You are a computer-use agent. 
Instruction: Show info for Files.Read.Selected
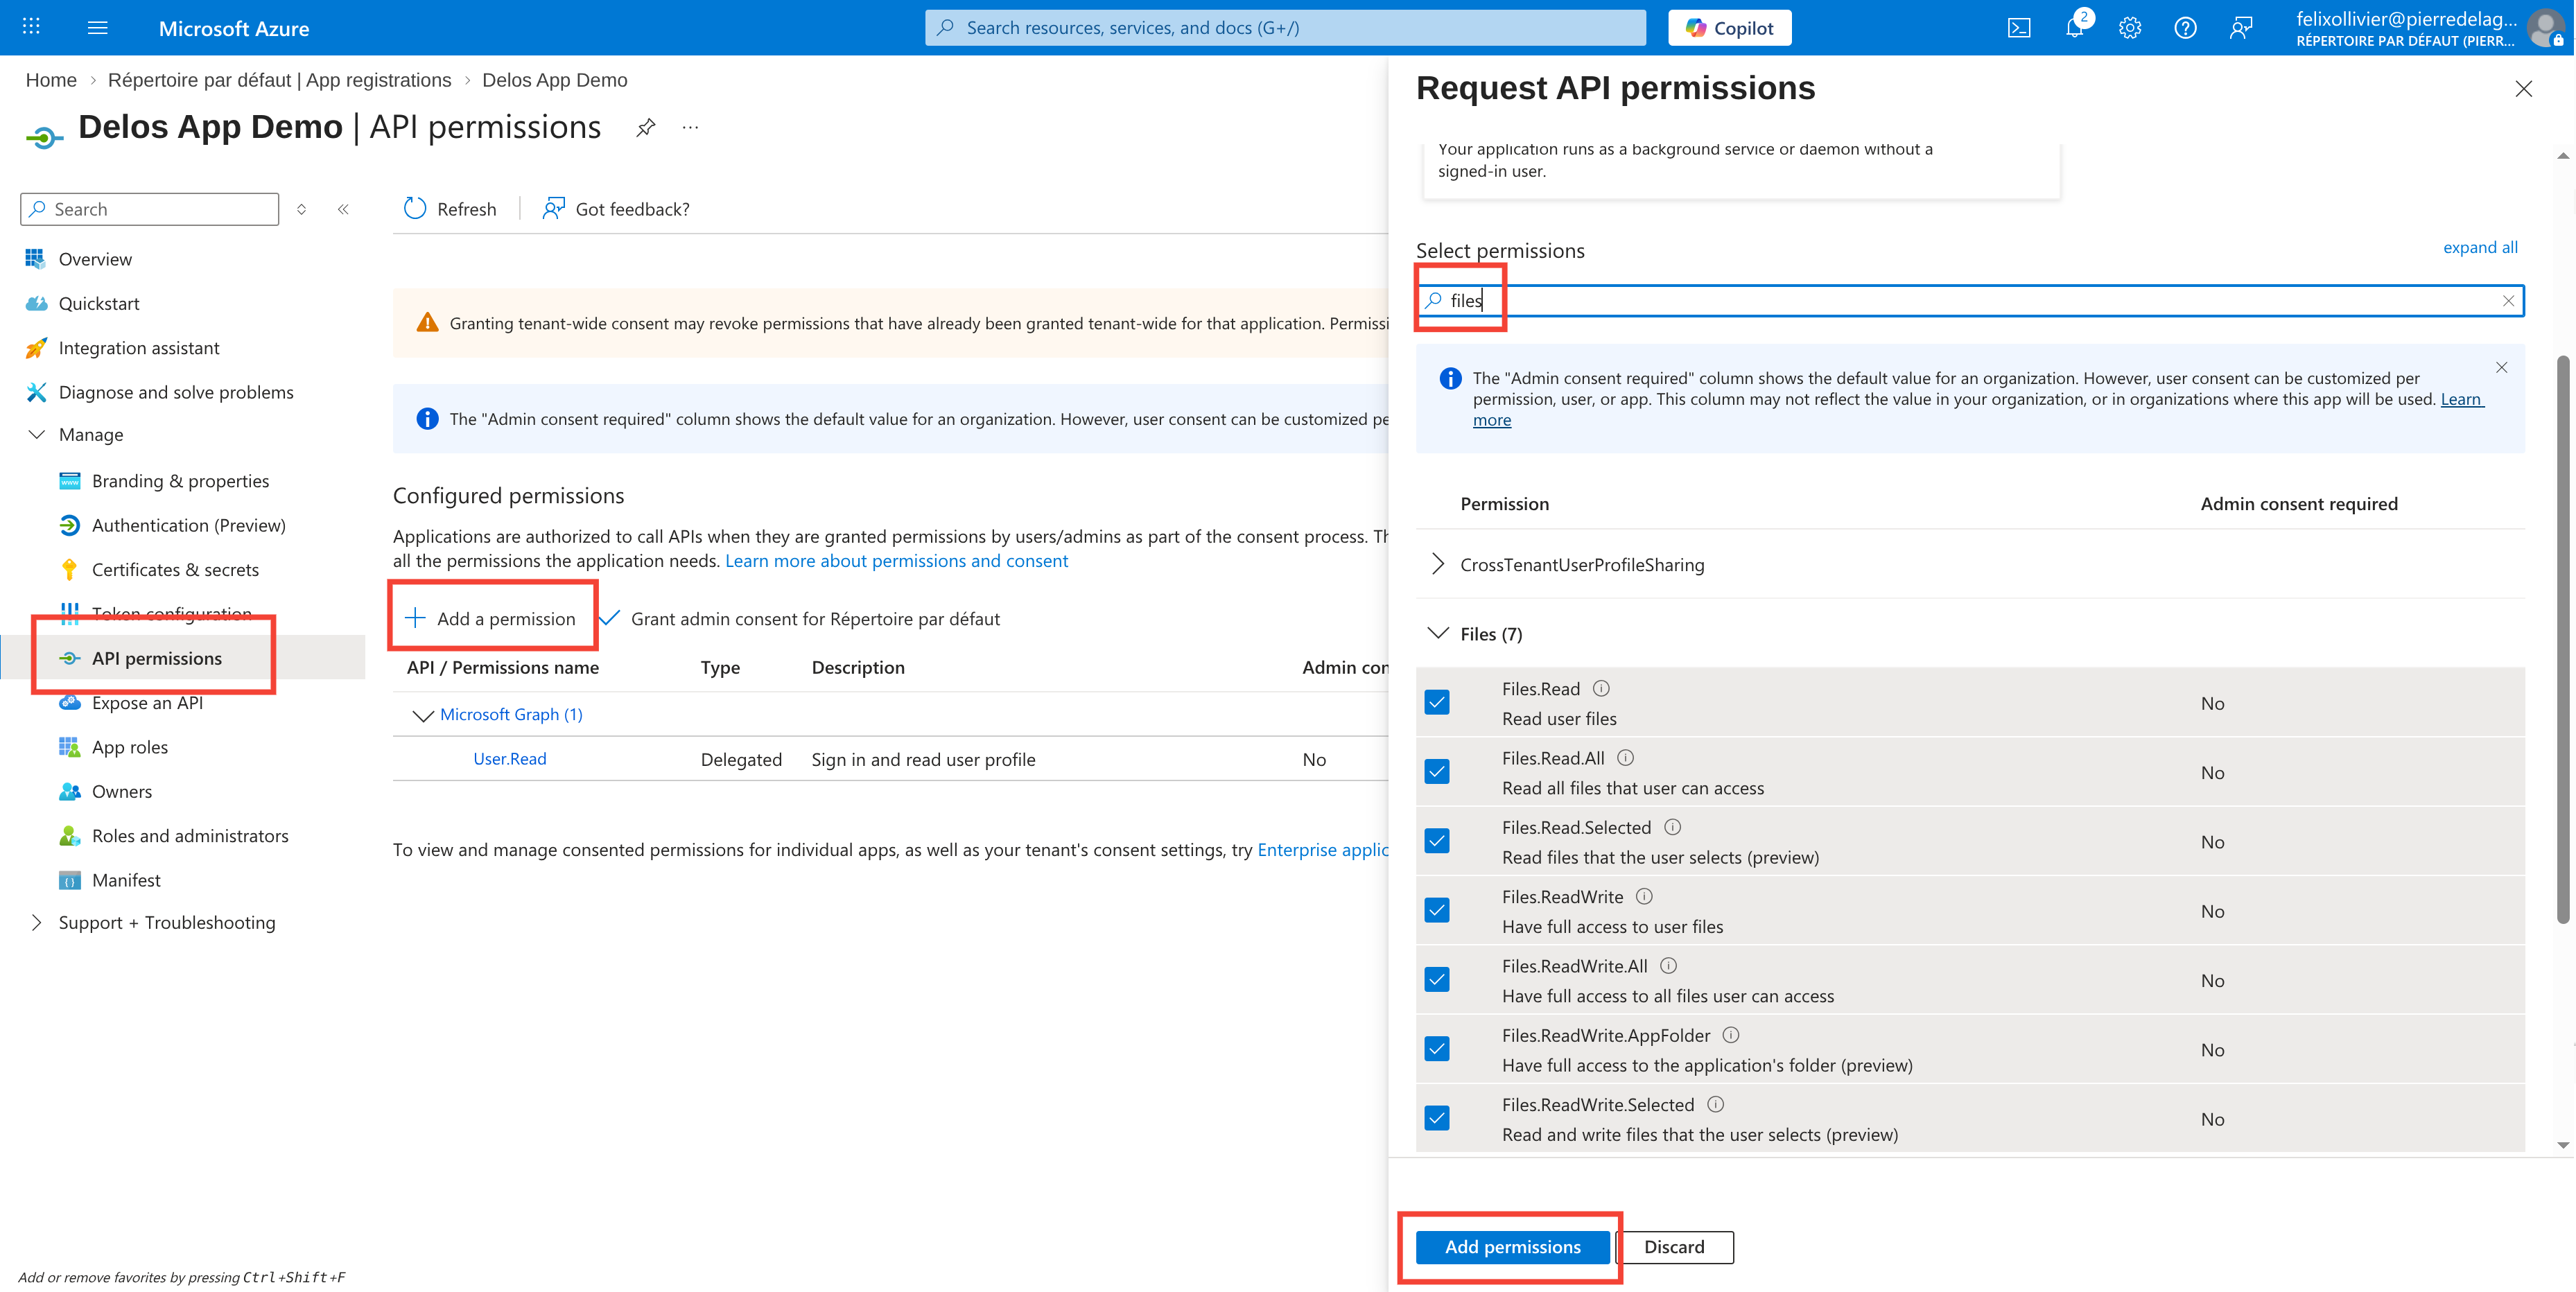click(1672, 826)
